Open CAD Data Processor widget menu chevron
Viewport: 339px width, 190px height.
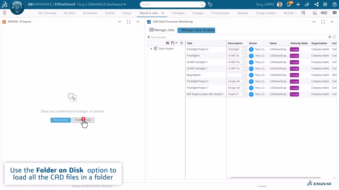[x=332, y=22]
